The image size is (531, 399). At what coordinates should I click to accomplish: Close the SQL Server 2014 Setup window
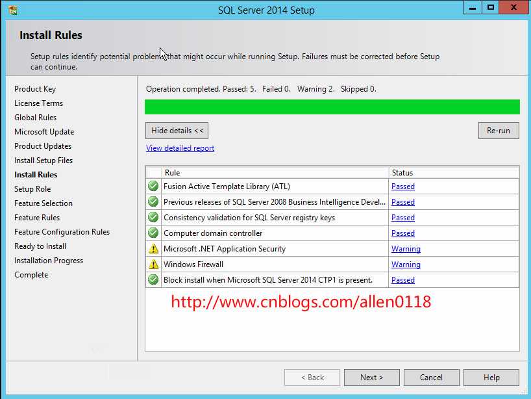513,7
